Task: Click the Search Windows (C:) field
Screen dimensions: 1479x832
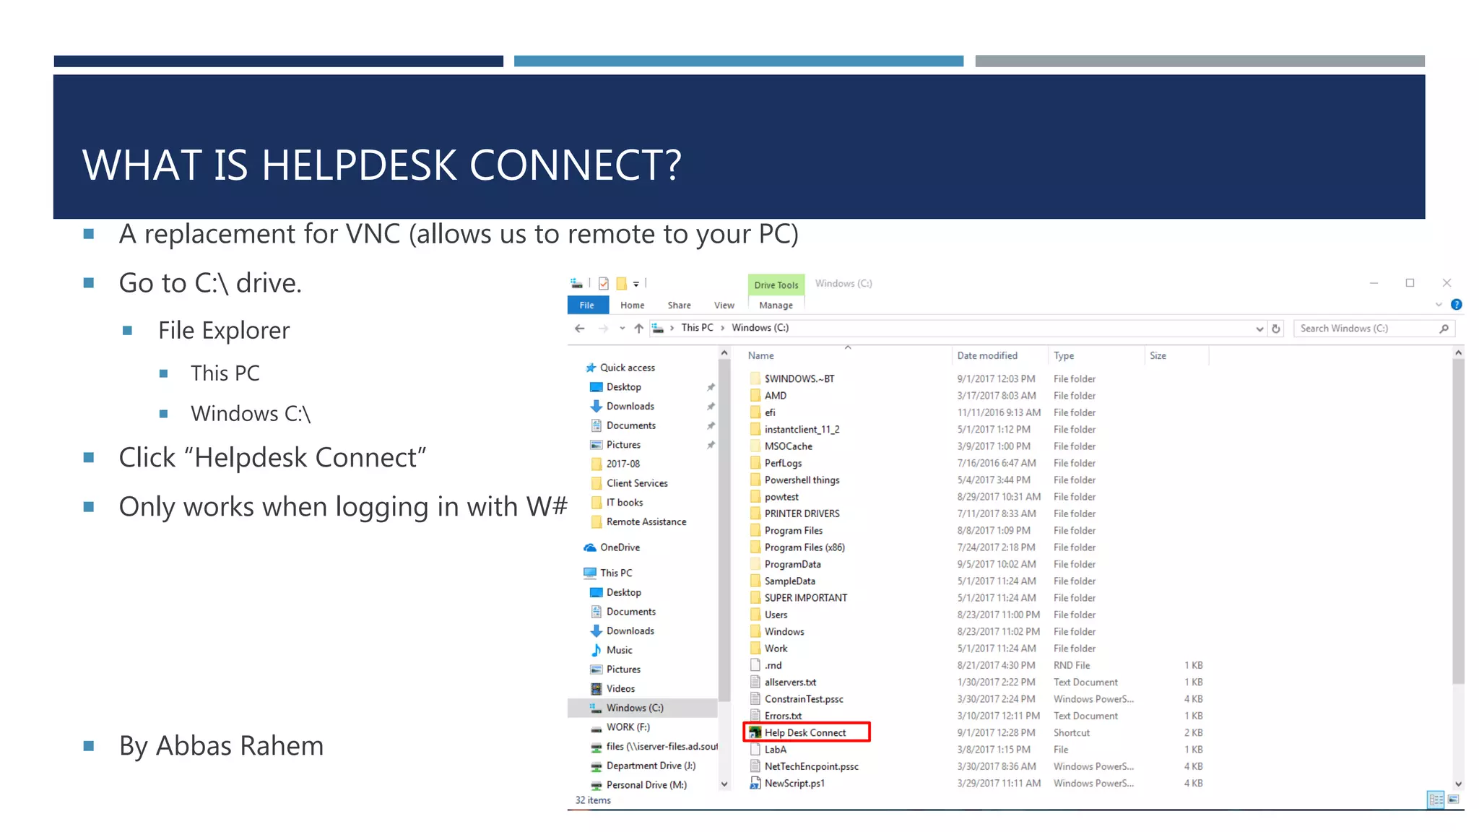Action: pyautogui.click(x=1374, y=329)
